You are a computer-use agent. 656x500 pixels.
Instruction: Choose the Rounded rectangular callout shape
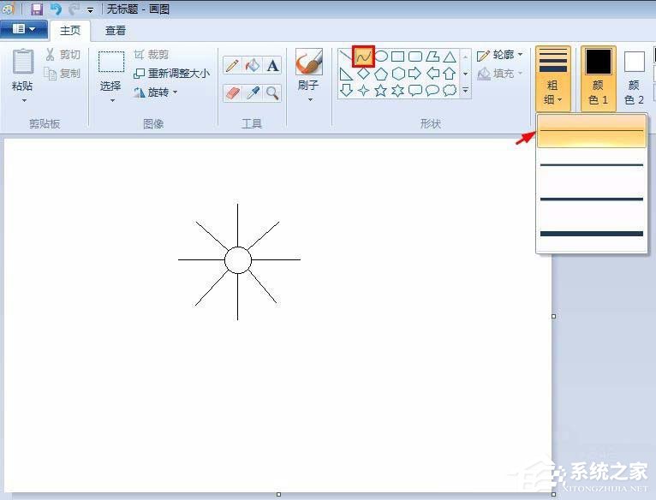(x=414, y=90)
